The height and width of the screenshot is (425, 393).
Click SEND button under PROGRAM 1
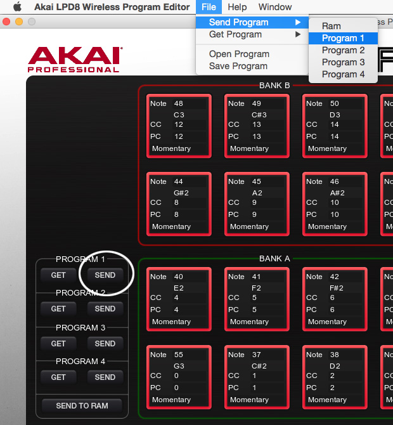(x=105, y=275)
